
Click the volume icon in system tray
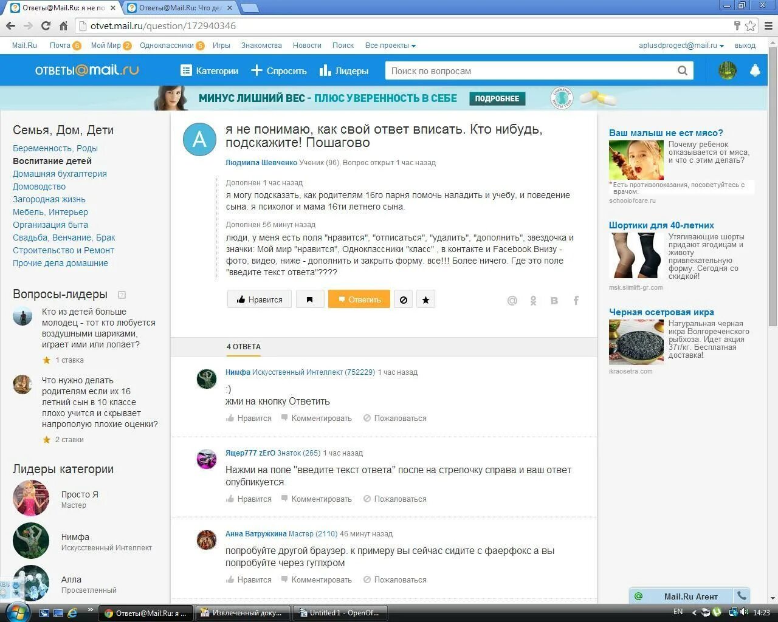[745, 612]
